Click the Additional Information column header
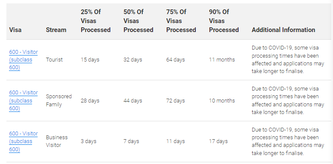 (283, 30)
